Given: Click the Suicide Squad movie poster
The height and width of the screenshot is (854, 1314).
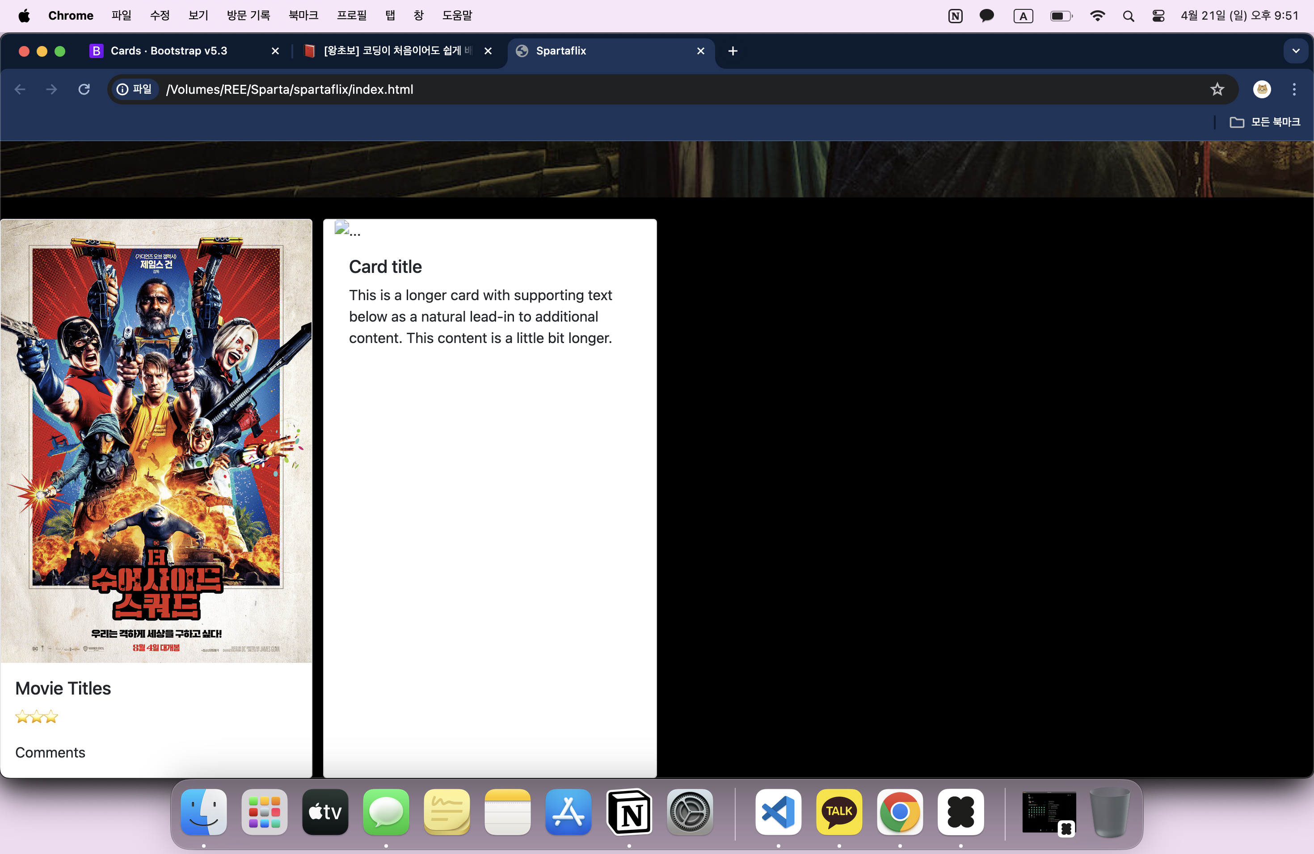Looking at the screenshot, I should click(x=156, y=441).
